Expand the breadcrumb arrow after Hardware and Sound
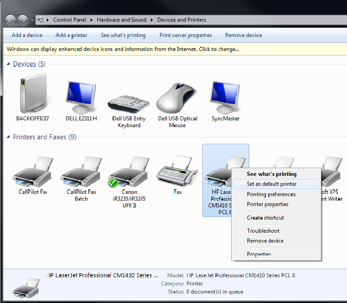Image resolution: width=347 pixels, height=303 pixels. (152, 20)
